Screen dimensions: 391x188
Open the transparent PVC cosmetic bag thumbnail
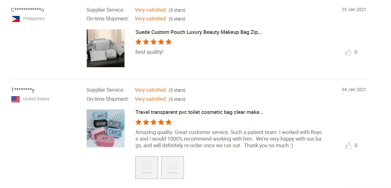tap(106, 128)
